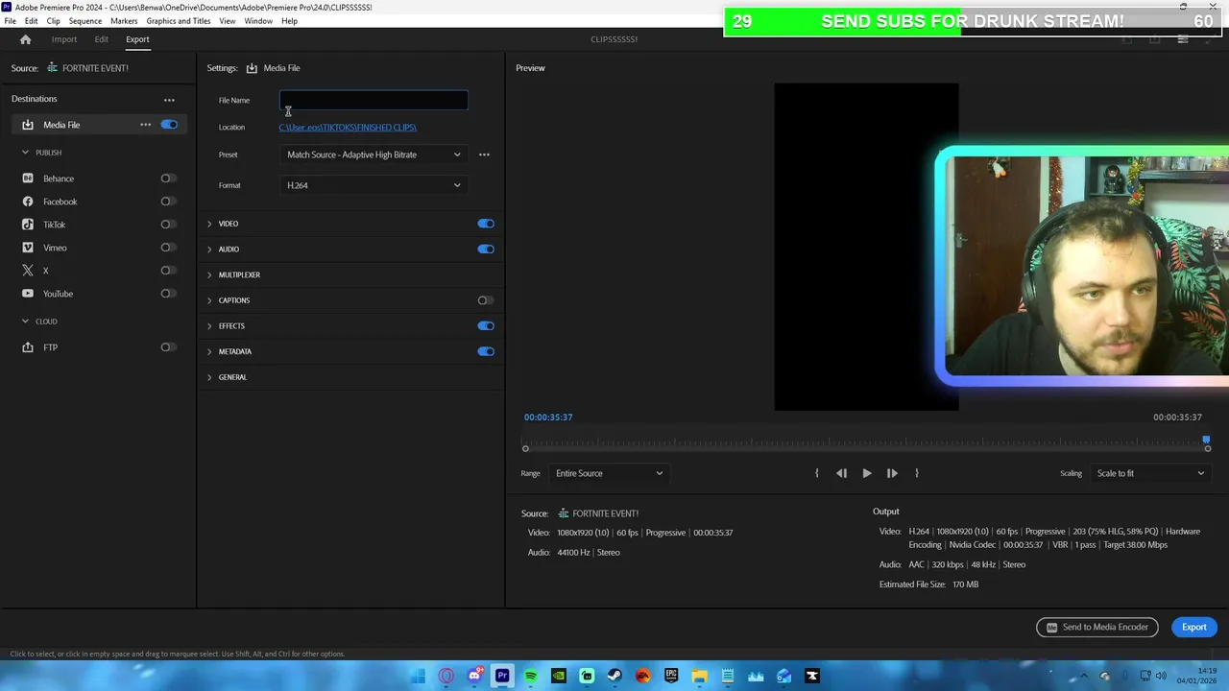This screenshot has height=691, width=1229.
Task: Enable the FTP cloud toggle
Action: click(x=168, y=347)
